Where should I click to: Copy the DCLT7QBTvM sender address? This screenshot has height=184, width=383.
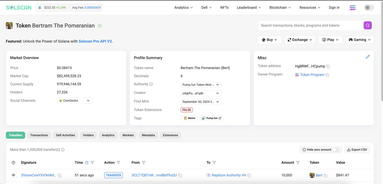[x=180, y=175]
